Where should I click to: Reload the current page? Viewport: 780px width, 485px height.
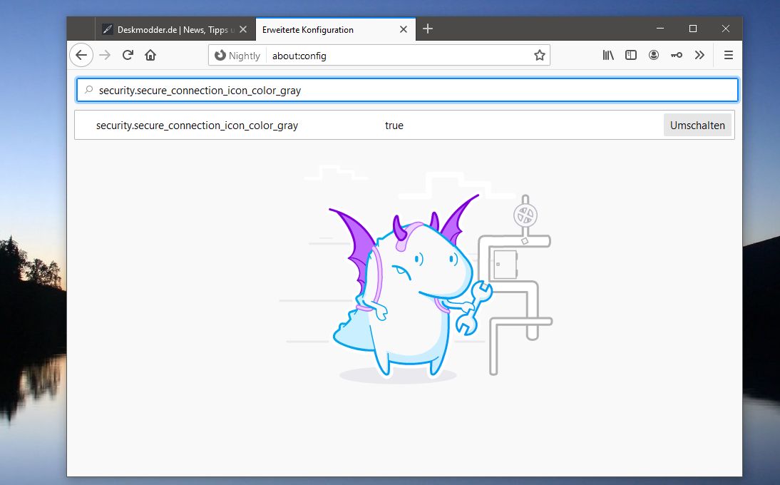coord(128,55)
